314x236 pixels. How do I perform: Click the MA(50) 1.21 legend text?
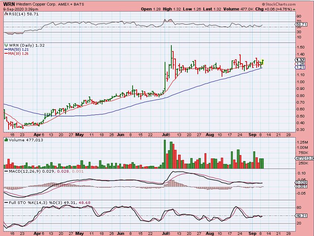click(18, 50)
